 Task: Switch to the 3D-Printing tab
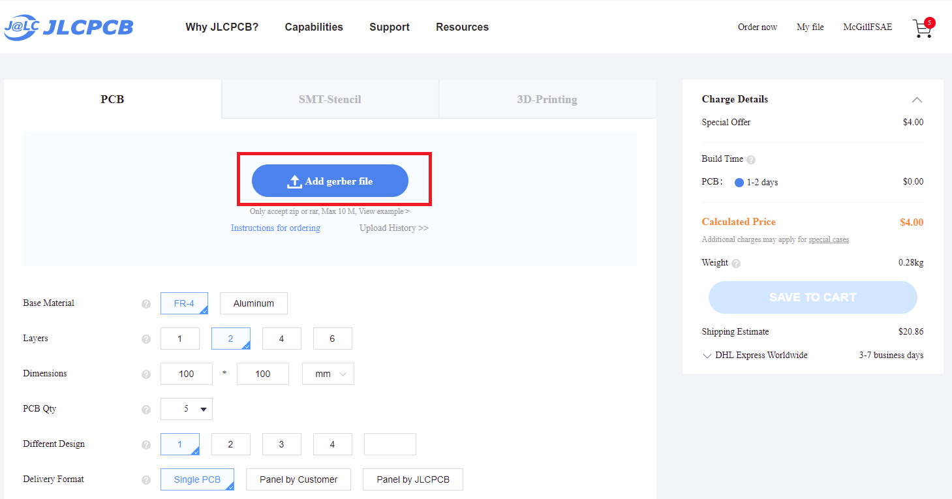547,99
